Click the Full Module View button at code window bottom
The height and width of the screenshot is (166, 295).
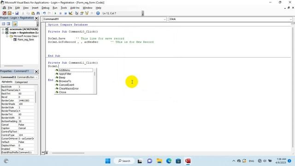coord(46,153)
